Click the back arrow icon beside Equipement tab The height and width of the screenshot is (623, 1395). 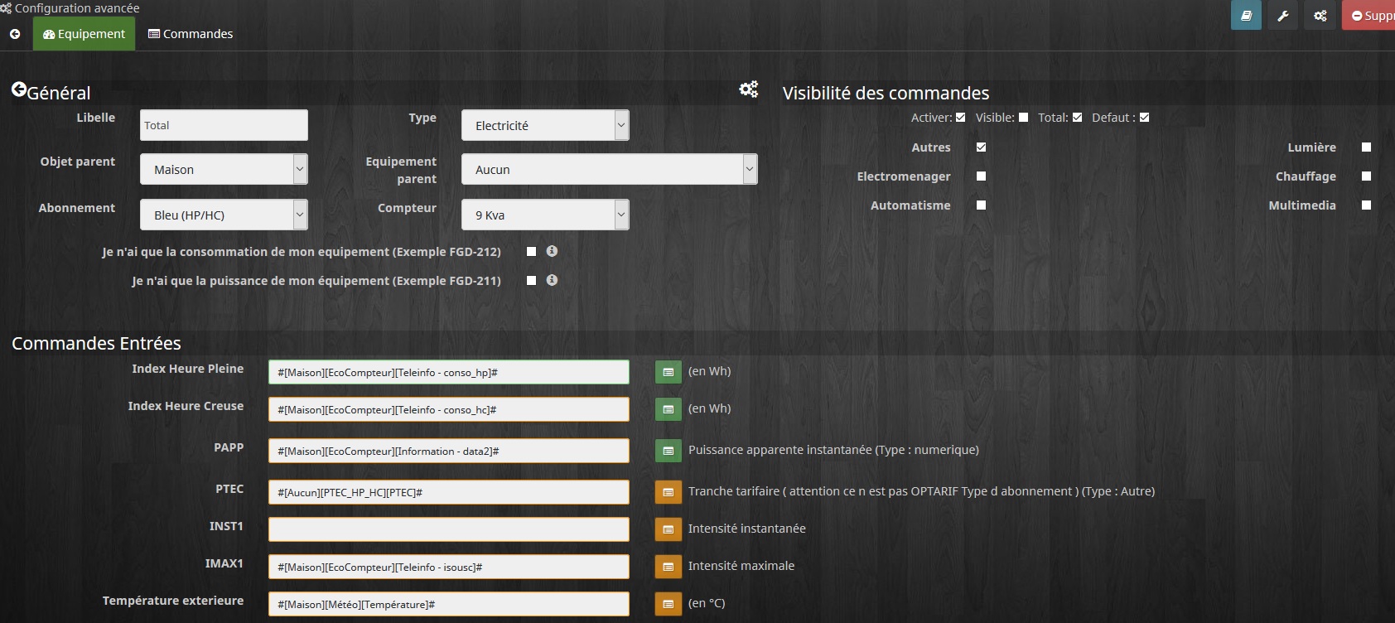15,34
